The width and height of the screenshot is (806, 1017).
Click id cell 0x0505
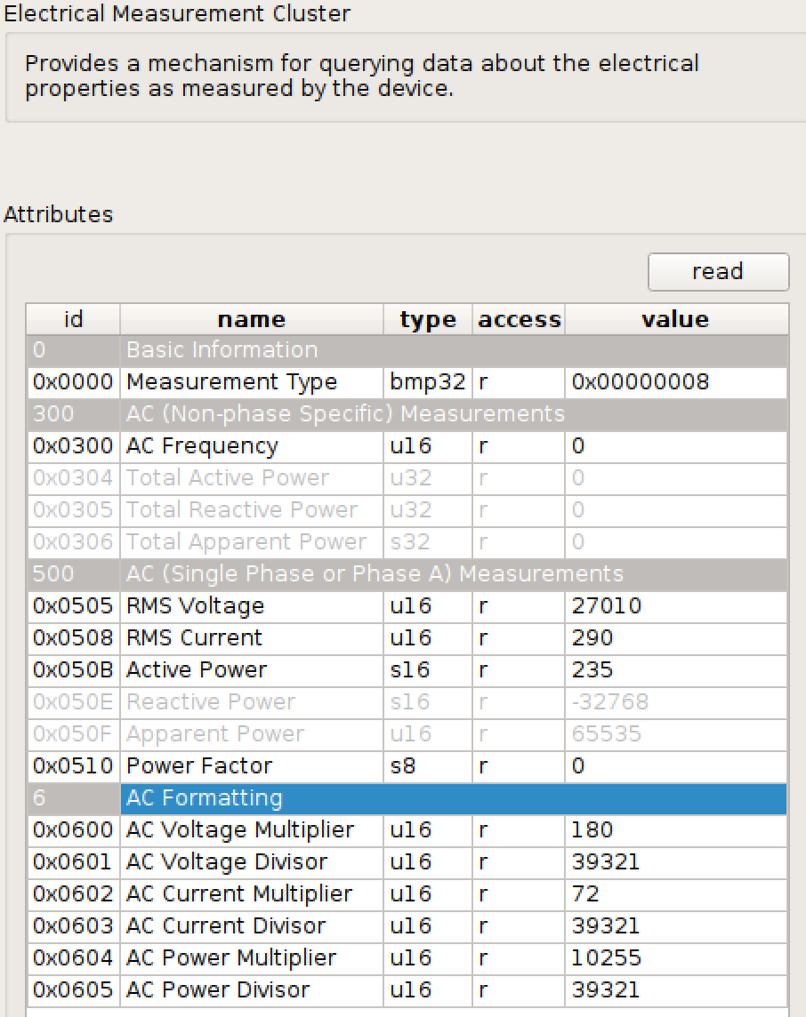(x=73, y=605)
